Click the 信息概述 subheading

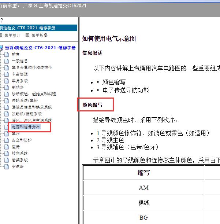[92, 53]
